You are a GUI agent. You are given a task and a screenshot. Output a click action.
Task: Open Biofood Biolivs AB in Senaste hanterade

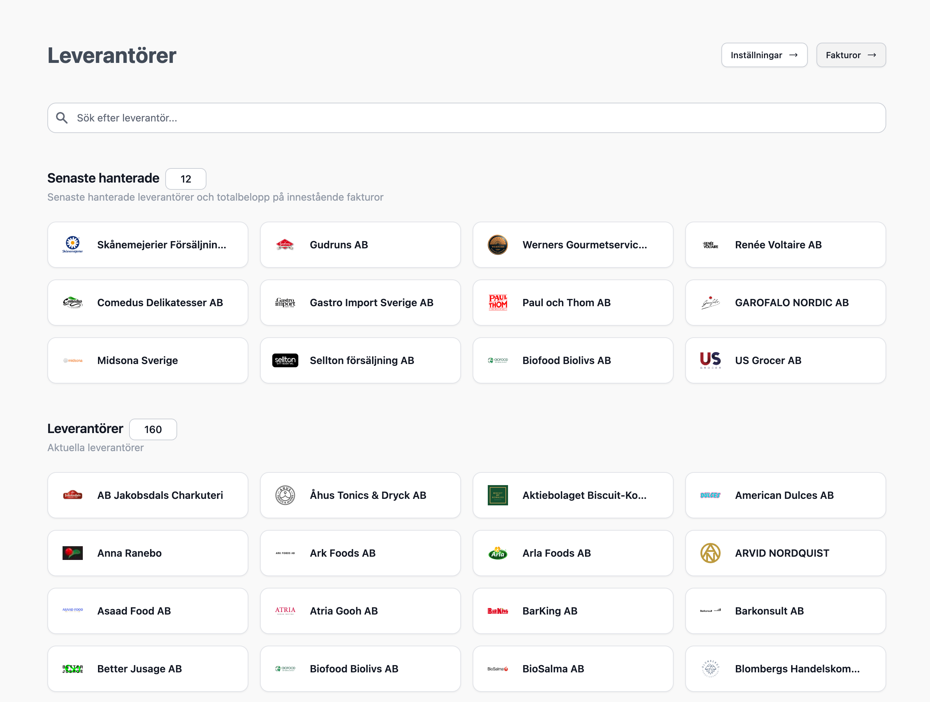pyautogui.click(x=573, y=361)
